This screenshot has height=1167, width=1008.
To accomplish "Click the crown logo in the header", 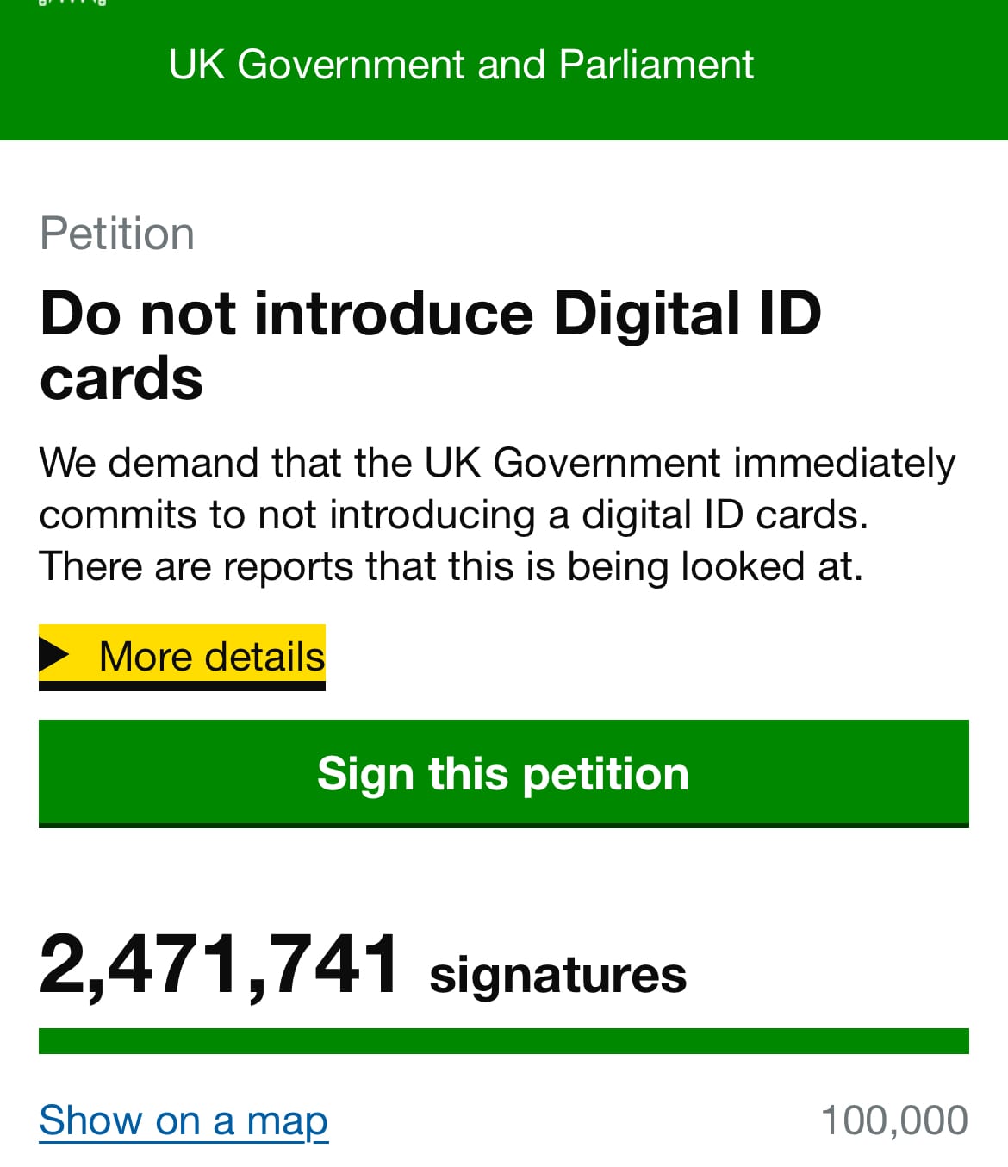I will pyautogui.click(x=72, y=3).
